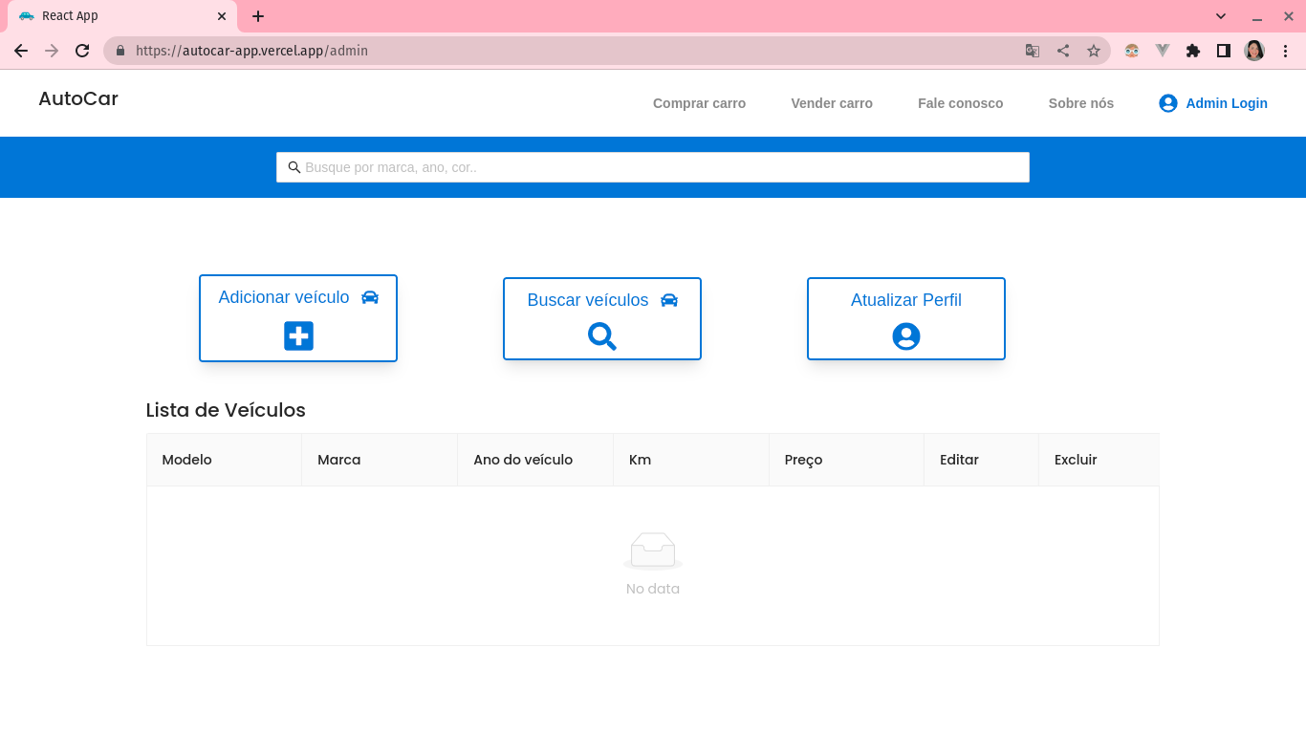Click the plus icon in Adicionar veículo
Viewport: 1306px width, 734px height.
[x=298, y=335]
